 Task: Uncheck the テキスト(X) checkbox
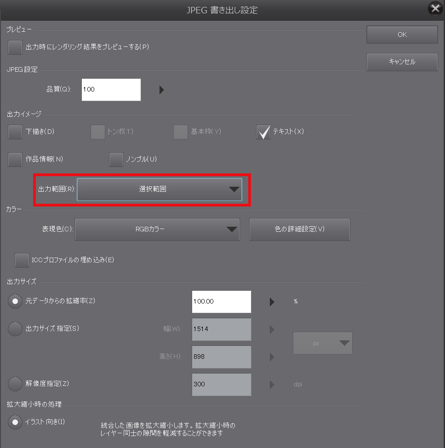click(263, 132)
